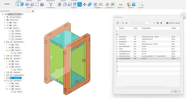
Task: Click the delete parameter trash icon
Action: tap(161, 23)
